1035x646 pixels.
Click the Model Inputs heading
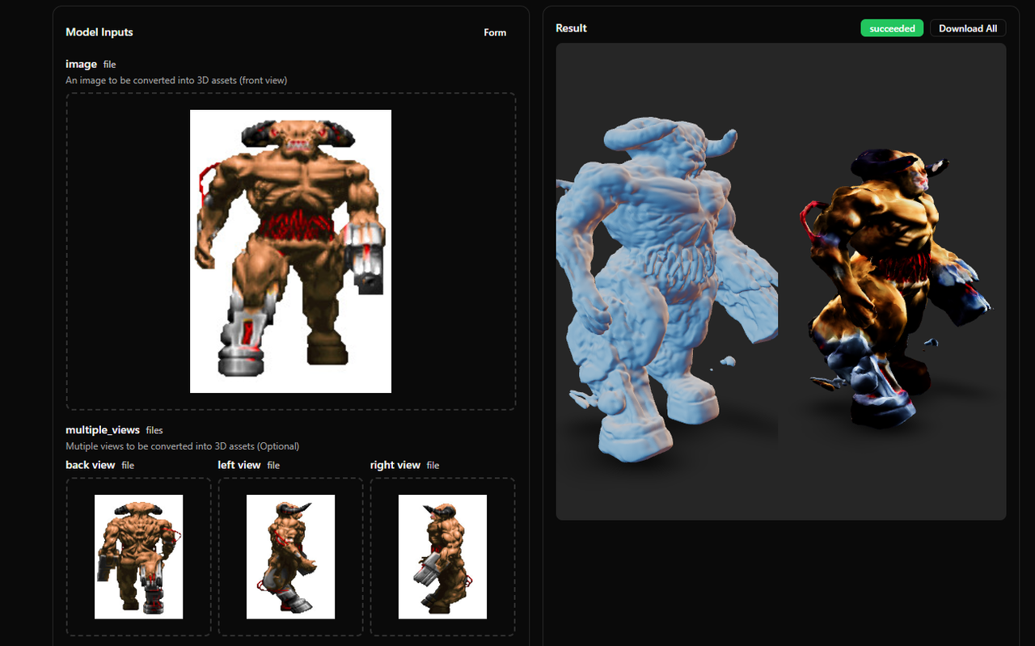click(99, 32)
